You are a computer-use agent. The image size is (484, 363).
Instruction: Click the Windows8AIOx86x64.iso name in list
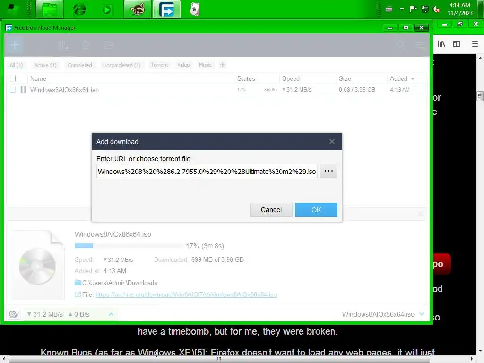tap(64, 90)
